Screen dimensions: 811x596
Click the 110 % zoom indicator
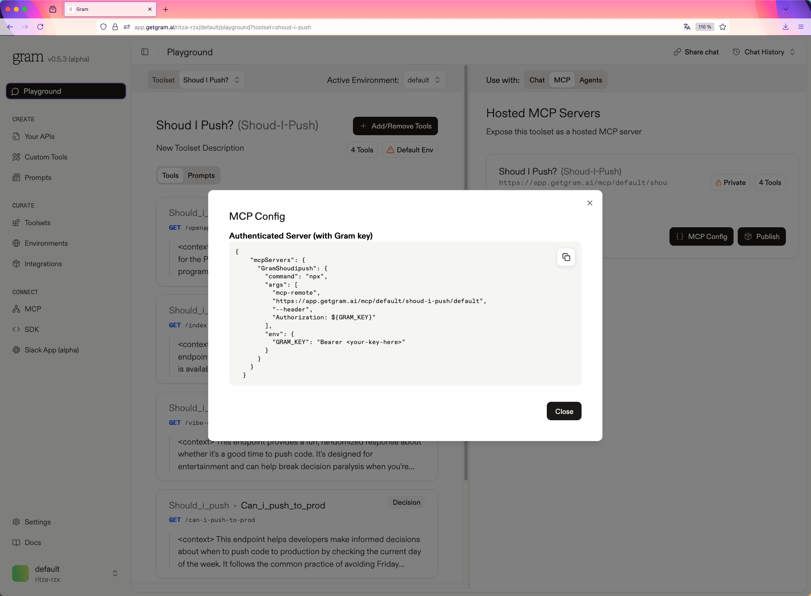point(705,27)
